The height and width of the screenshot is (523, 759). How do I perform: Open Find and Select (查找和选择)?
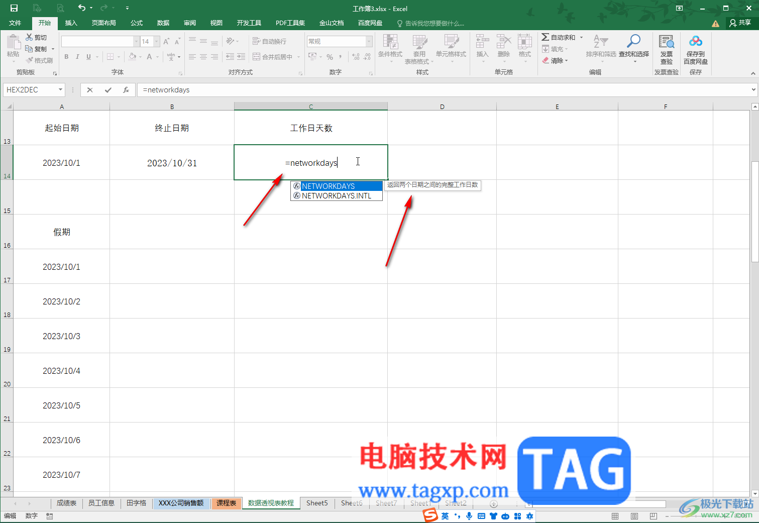tap(634, 49)
